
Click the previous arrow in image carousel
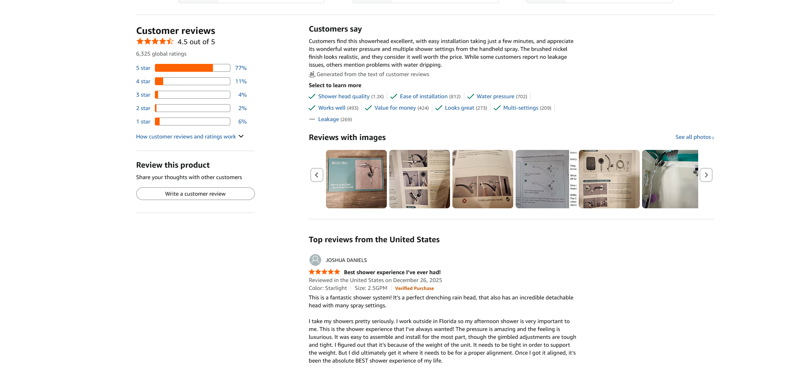pos(316,175)
